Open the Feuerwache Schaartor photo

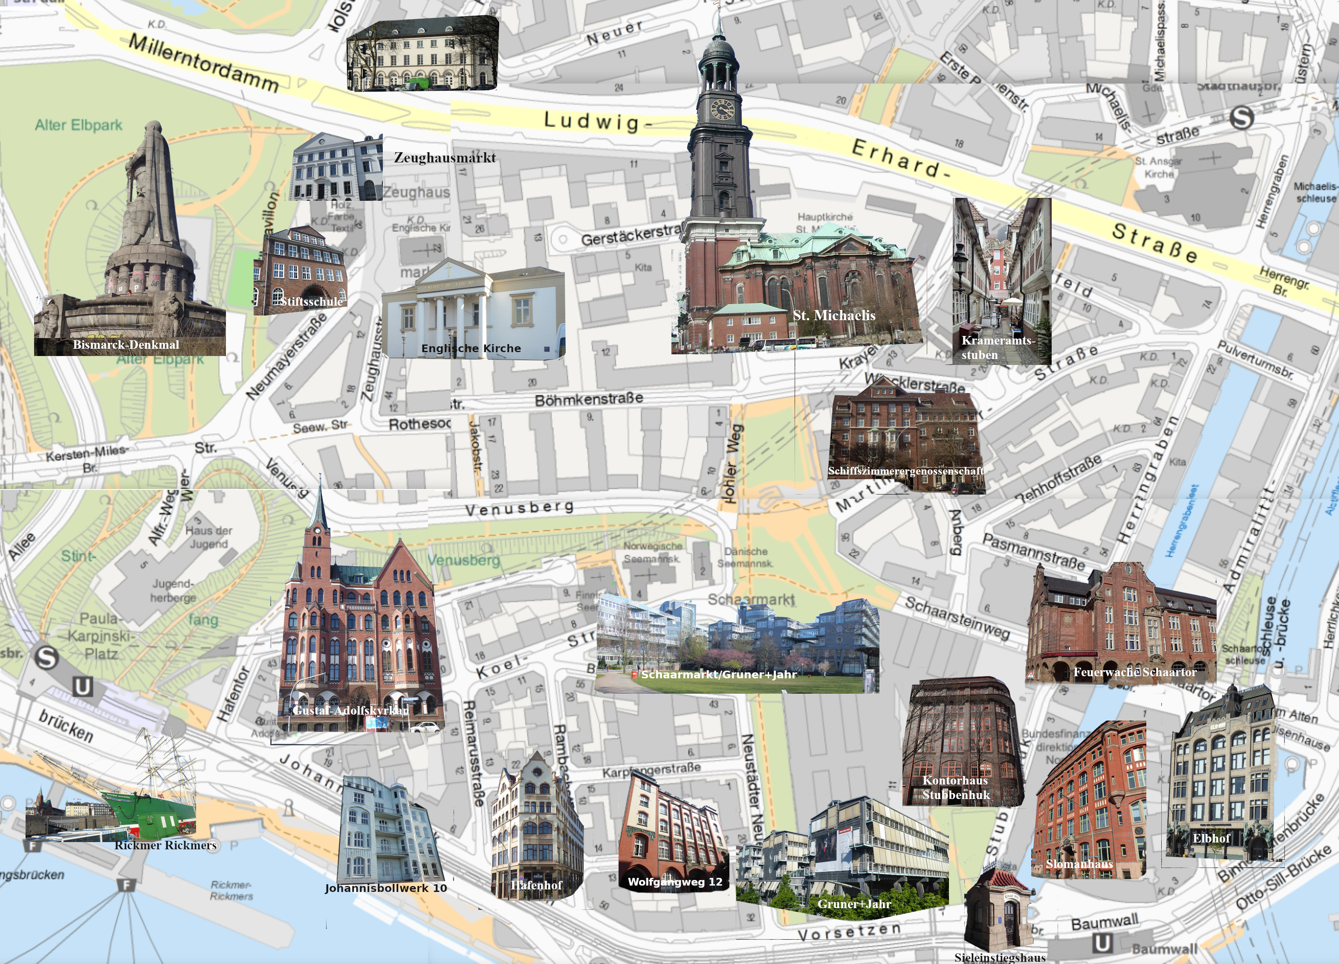(1121, 622)
